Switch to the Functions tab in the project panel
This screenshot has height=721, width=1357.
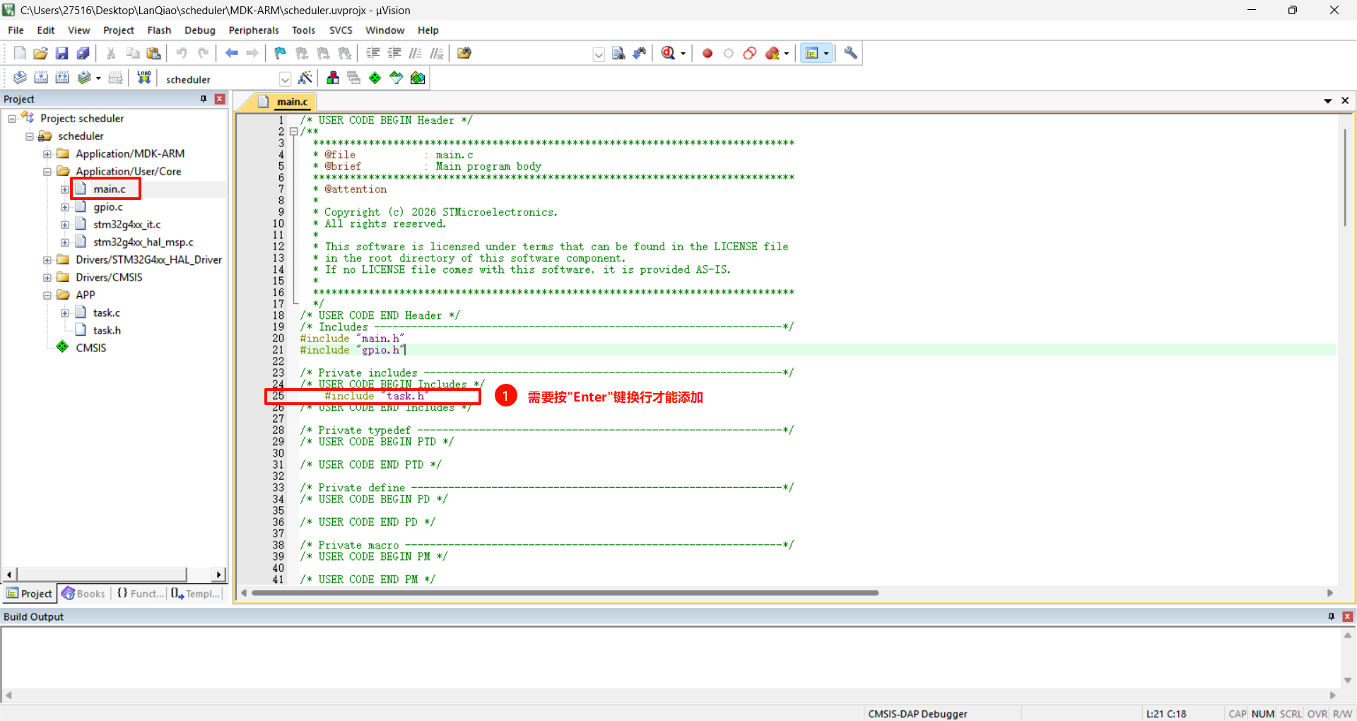140,594
